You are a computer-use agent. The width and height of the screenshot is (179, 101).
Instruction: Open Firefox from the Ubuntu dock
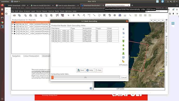pyautogui.click(x=2, y=5)
